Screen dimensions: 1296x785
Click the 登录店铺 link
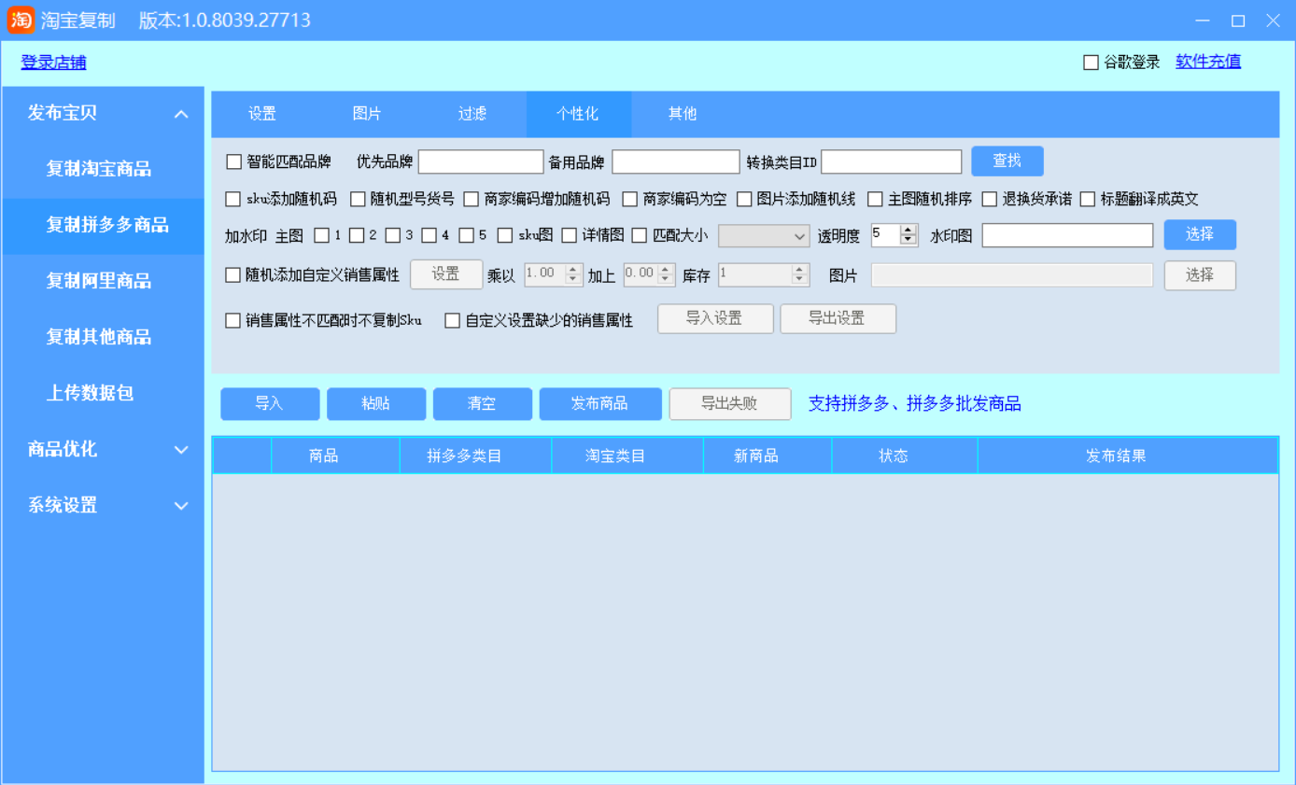(53, 63)
